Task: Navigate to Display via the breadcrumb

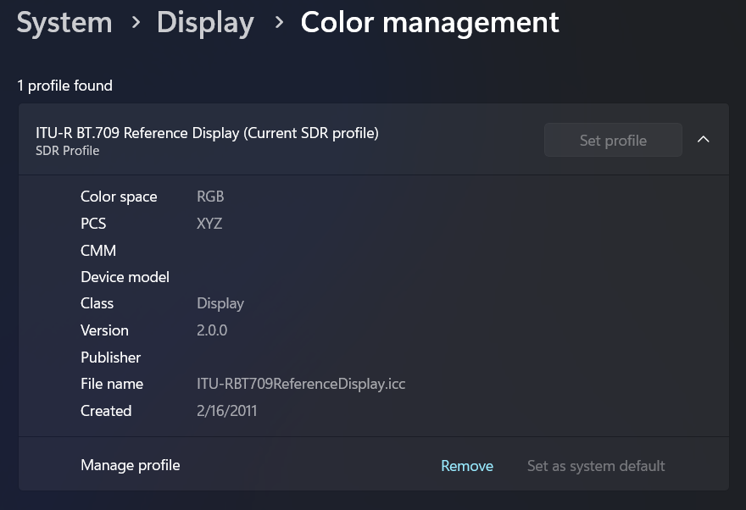Action: point(205,22)
